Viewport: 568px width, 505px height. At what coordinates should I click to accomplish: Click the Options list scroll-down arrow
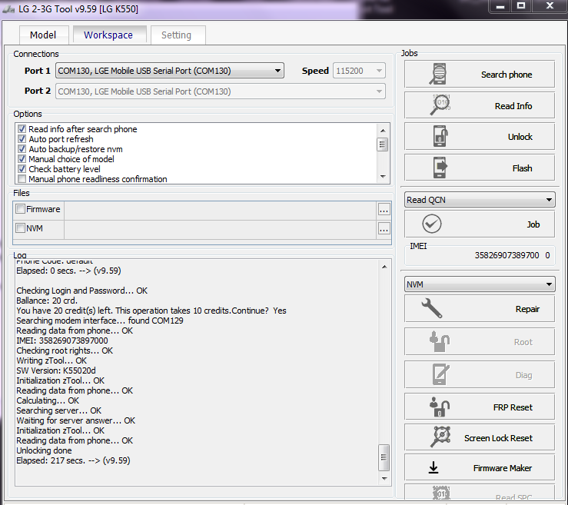coord(383,177)
